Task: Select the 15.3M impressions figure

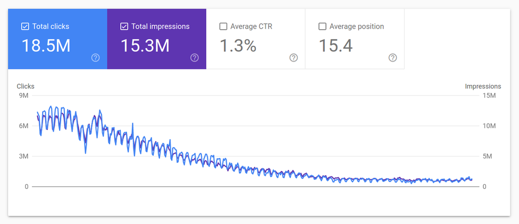Action: tap(145, 46)
